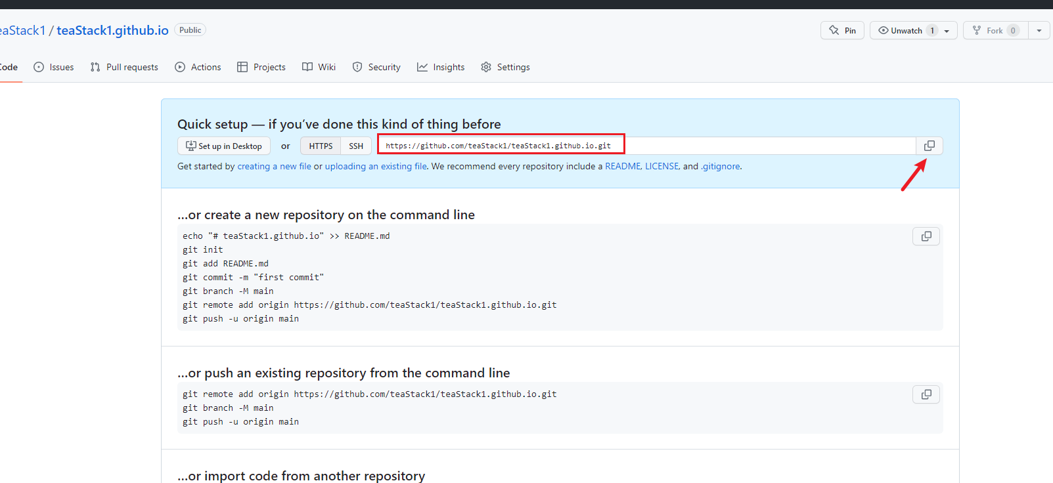Screen dimensions: 1053x483
Task: Click the 'git push -u origin main' line in create section
Action: [240, 319]
